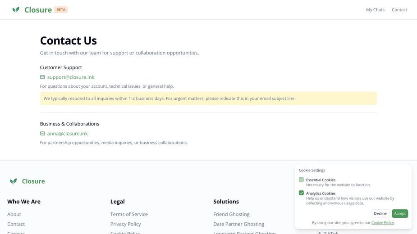Open the anna@closure.ink email link
The image size is (417, 234).
(67, 133)
